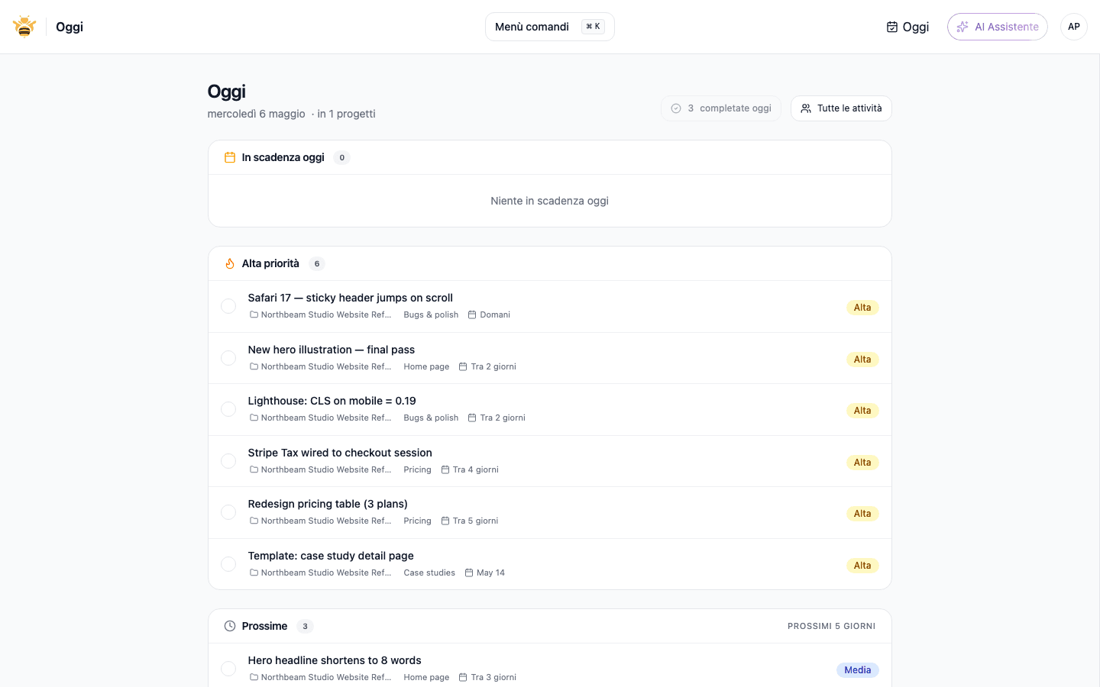Complete the Stripe Tax checkout task
This screenshot has height=687, width=1100.
click(x=228, y=461)
